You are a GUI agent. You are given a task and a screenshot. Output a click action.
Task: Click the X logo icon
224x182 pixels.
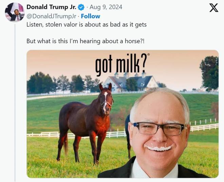pyautogui.click(x=214, y=8)
